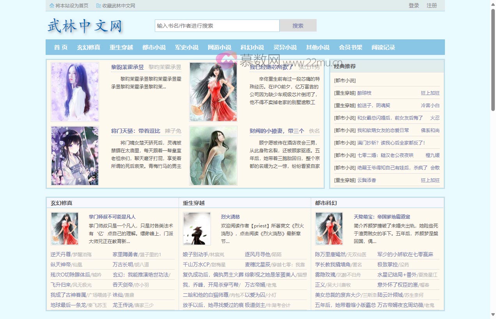This screenshot has width=496, height=319.
Task: Open 醉琼枝 in the 经典推荐 list
Action: pos(365,93)
